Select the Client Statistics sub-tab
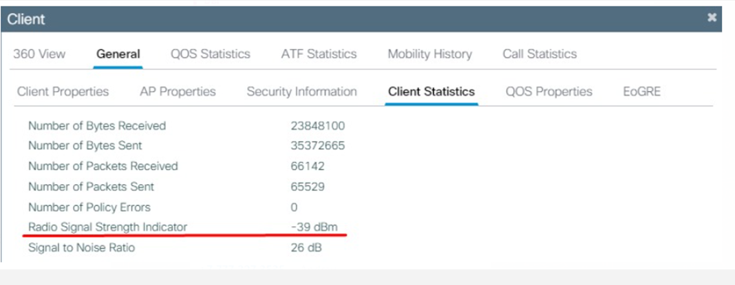 [x=431, y=92]
